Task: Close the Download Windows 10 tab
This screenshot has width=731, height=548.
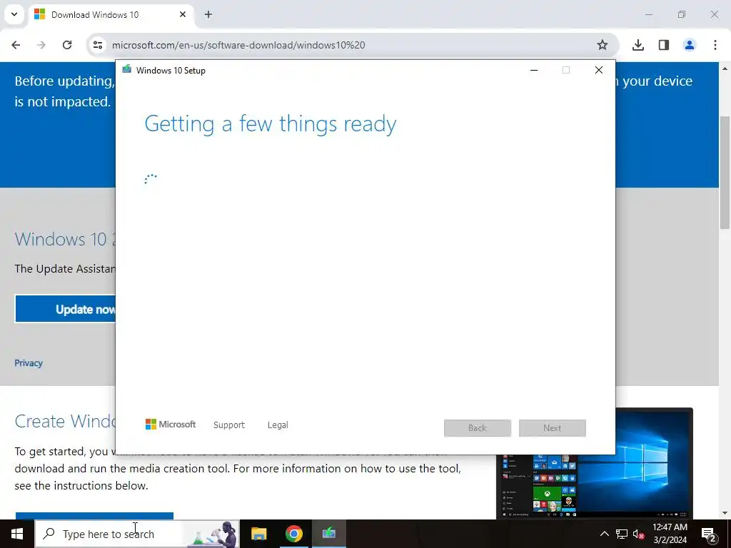Action: coord(183,14)
